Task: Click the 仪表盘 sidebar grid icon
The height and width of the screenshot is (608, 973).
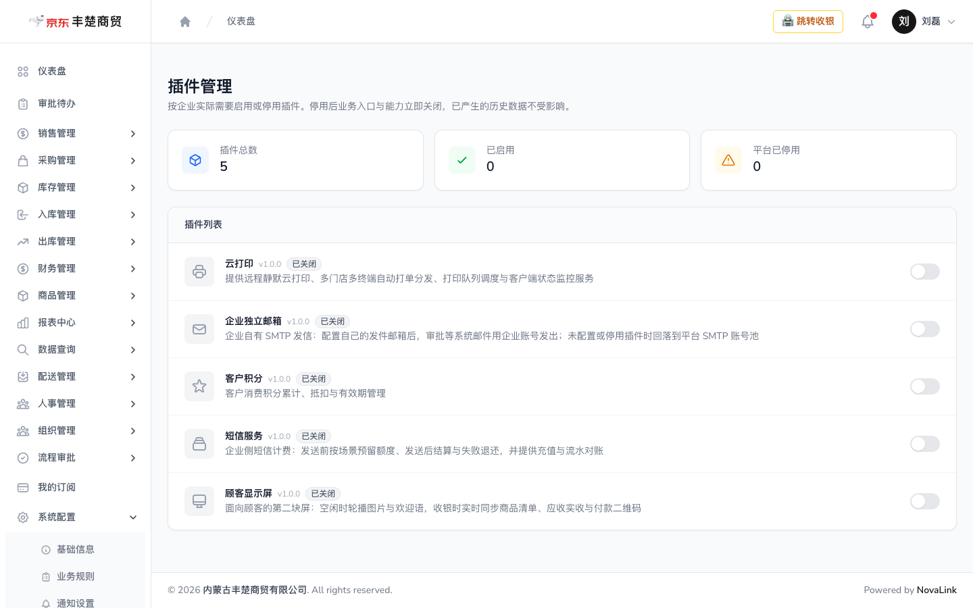Action: pos(23,72)
